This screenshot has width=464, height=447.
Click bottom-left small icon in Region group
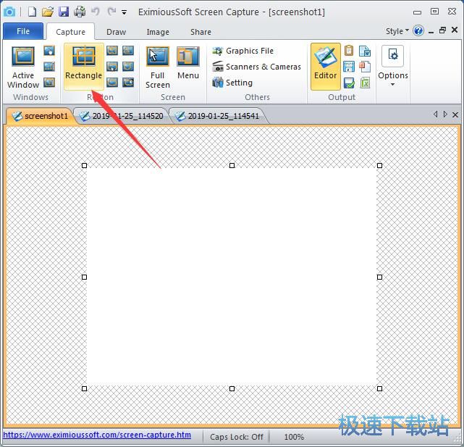(112, 82)
